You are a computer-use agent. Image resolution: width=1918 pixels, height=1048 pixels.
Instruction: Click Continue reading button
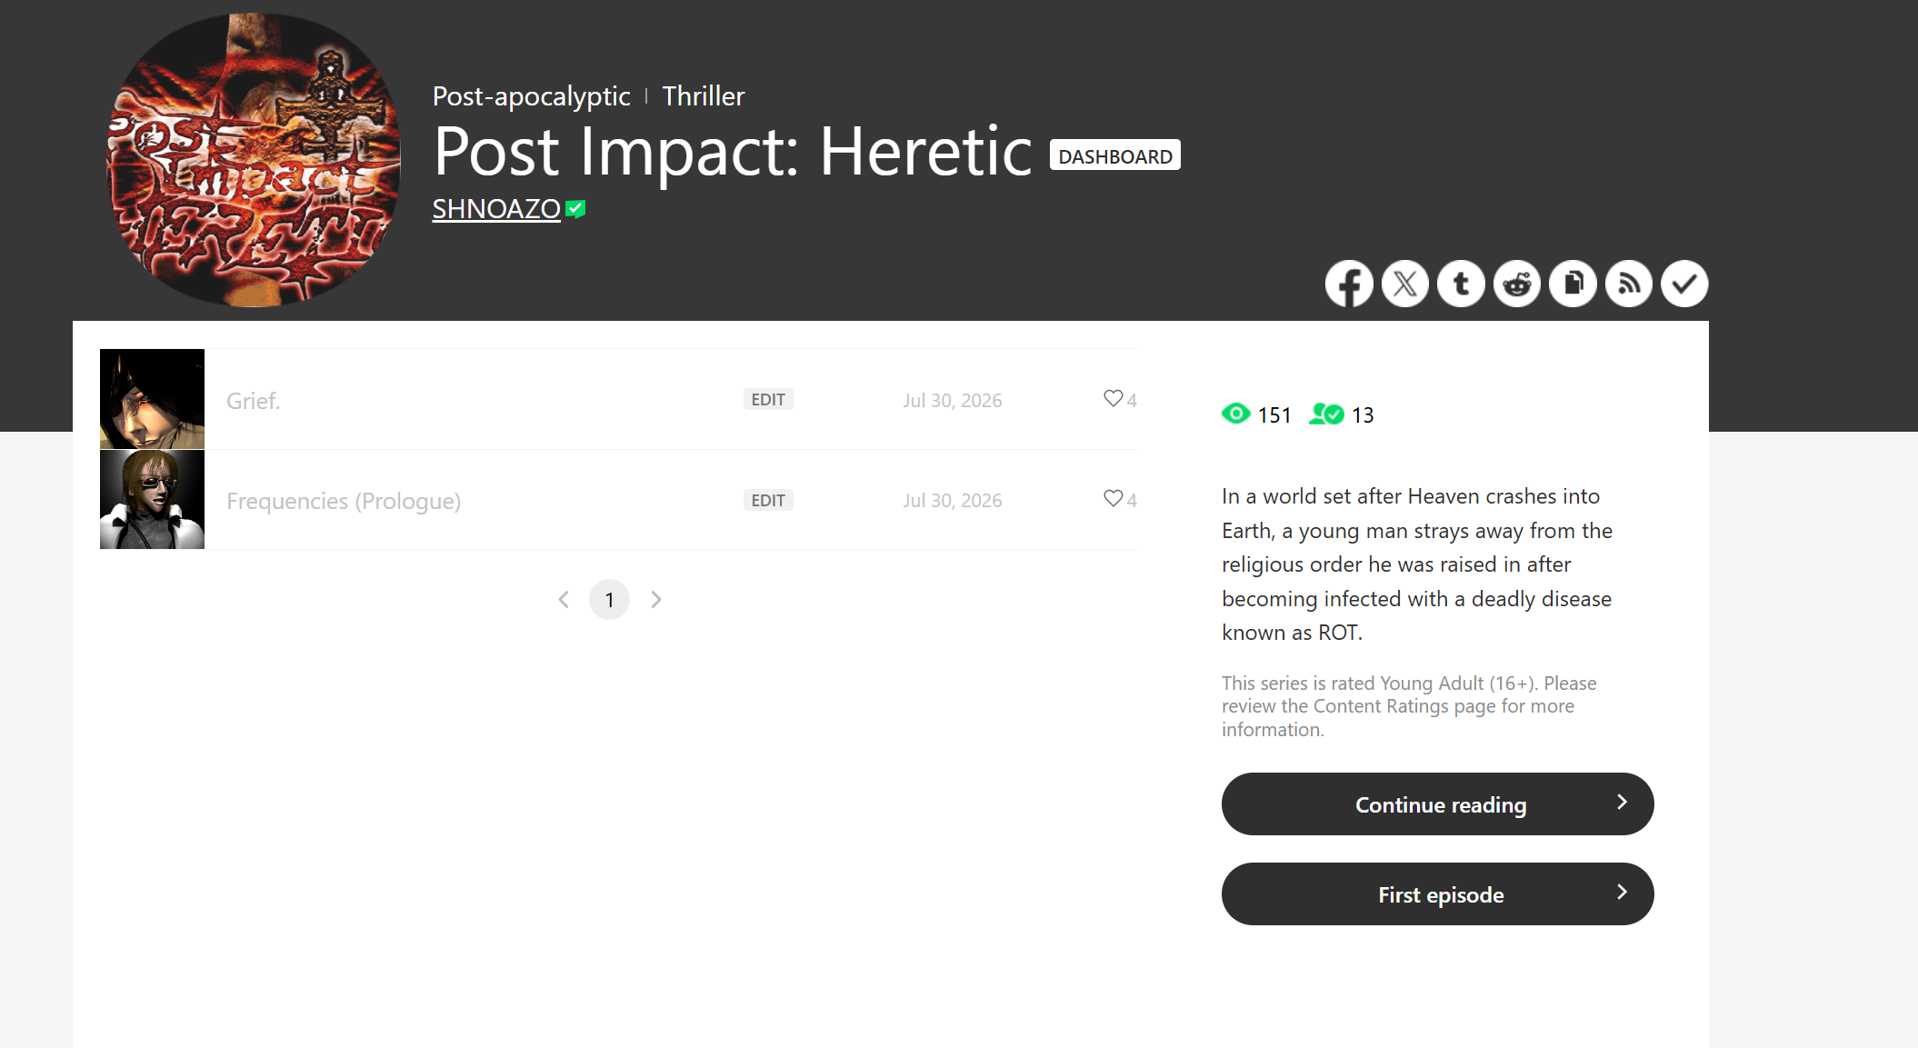point(1438,804)
